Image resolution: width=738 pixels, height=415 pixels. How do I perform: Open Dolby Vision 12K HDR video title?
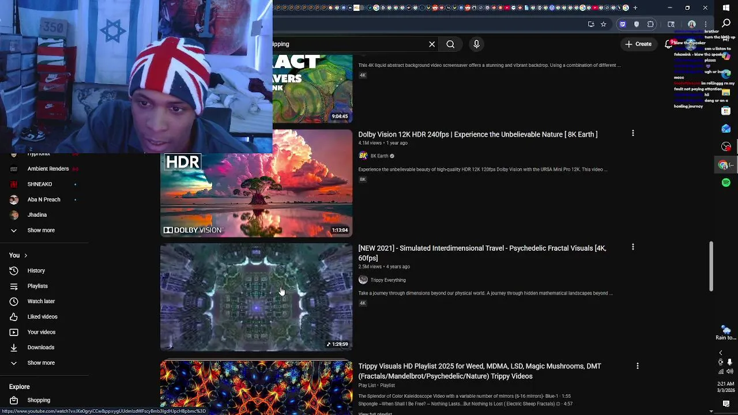tap(478, 134)
